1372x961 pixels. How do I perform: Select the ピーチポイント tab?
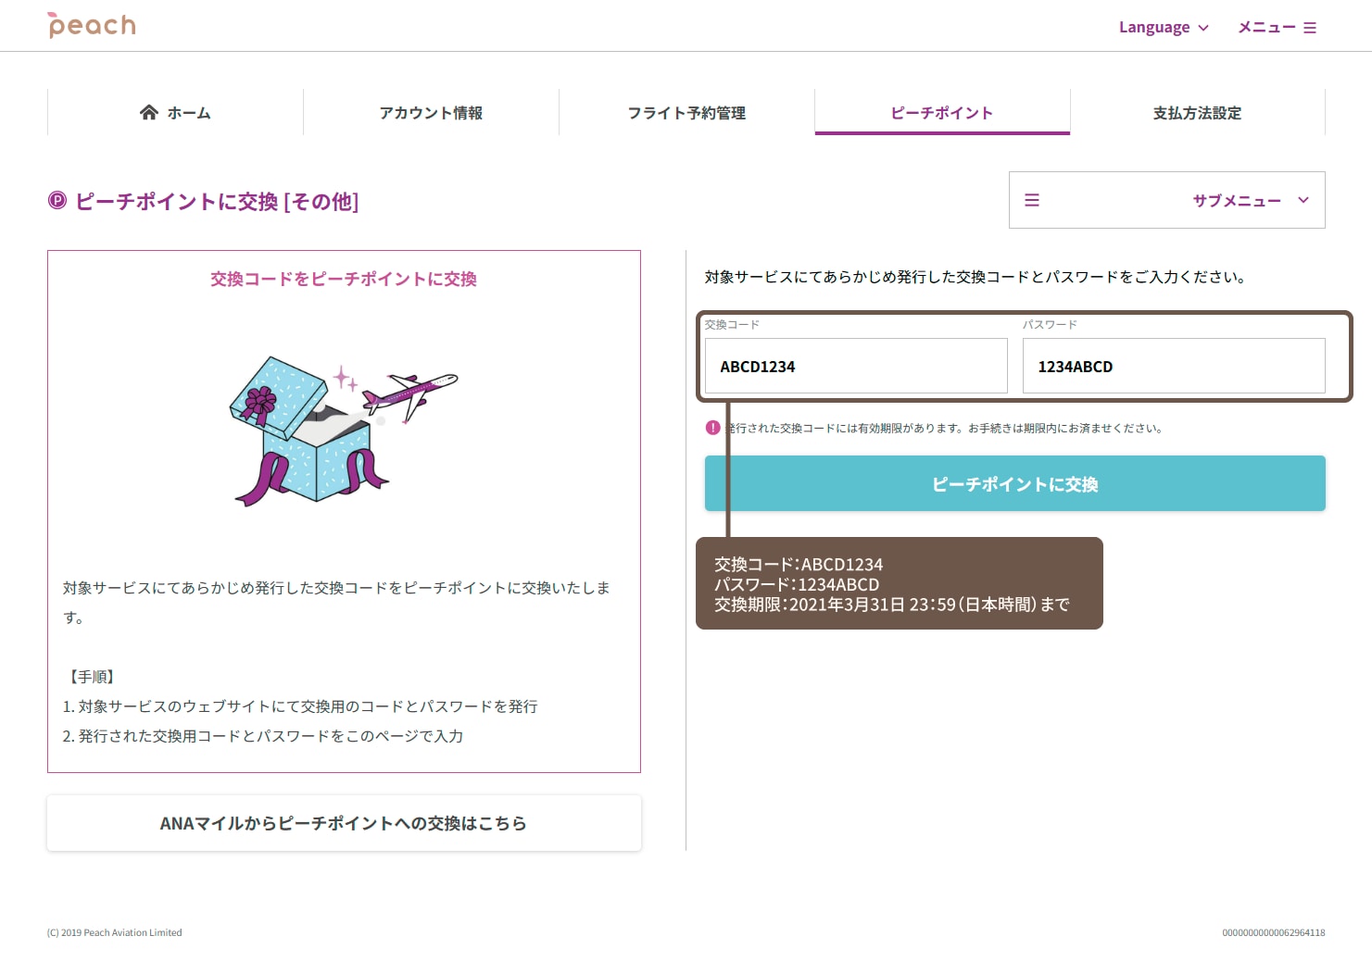[942, 113]
